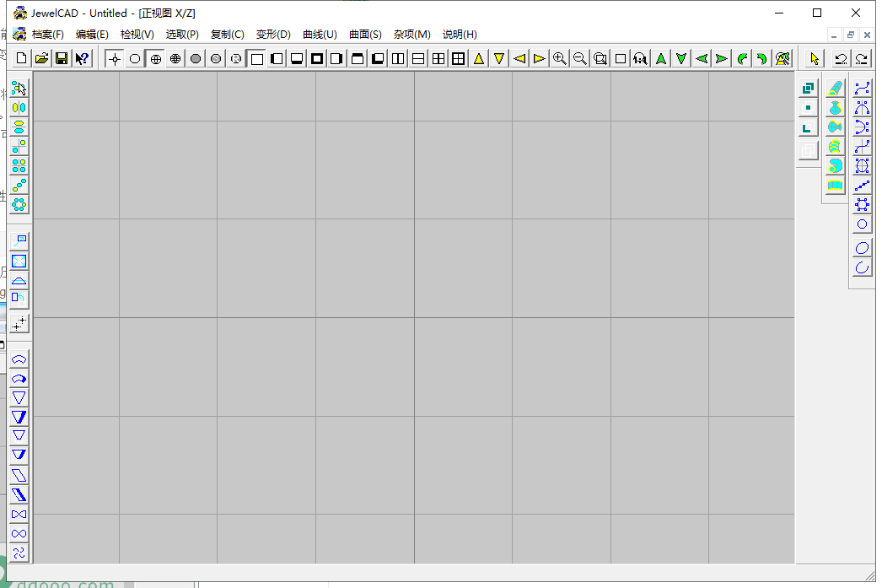Click the blue circle curve tool
The height and width of the screenshot is (588, 882).
click(862, 224)
